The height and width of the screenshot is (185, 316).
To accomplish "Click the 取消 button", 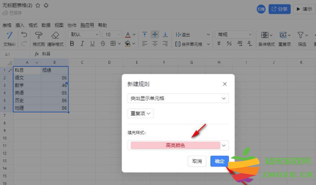I will pyautogui.click(x=197, y=162).
